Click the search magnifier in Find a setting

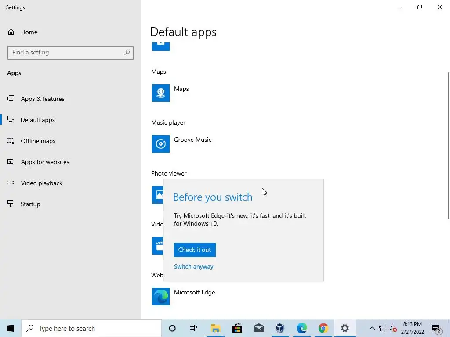[127, 53]
